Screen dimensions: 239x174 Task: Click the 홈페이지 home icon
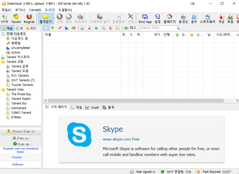coord(170,19)
